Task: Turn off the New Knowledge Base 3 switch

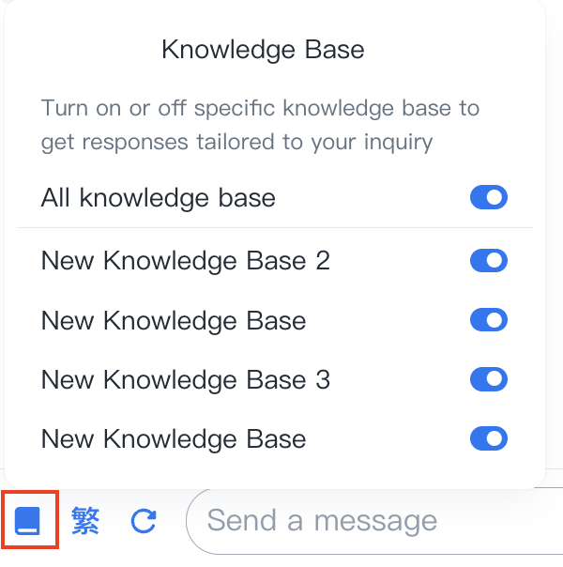Action: (x=488, y=379)
